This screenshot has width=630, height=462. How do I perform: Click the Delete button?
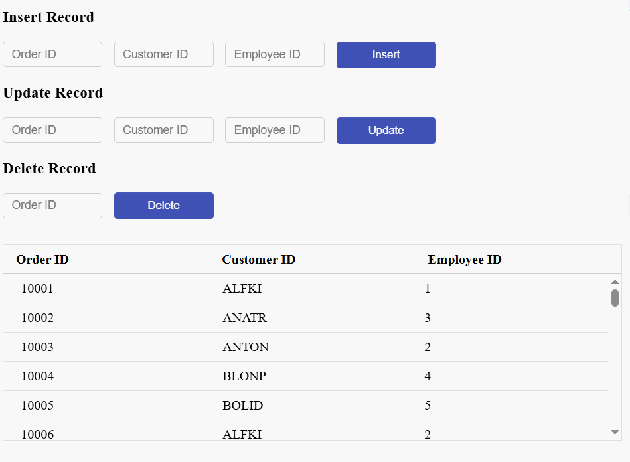tap(163, 206)
